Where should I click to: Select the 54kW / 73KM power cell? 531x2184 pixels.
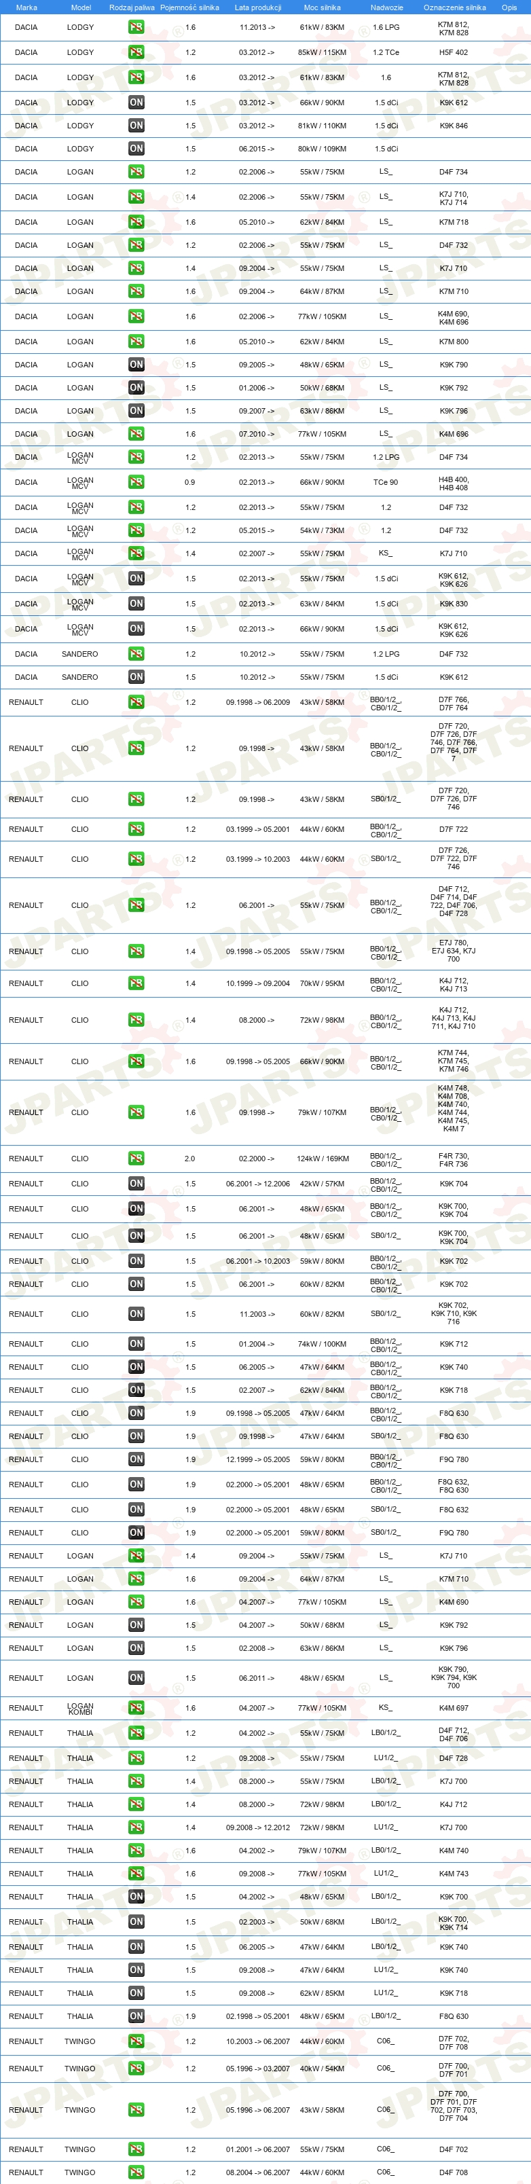[x=323, y=530]
